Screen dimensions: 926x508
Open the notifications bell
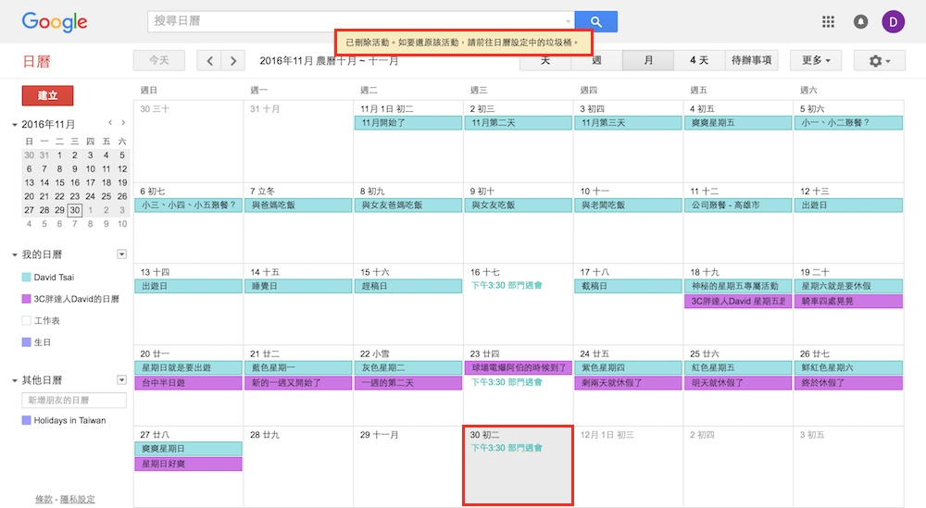[860, 22]
